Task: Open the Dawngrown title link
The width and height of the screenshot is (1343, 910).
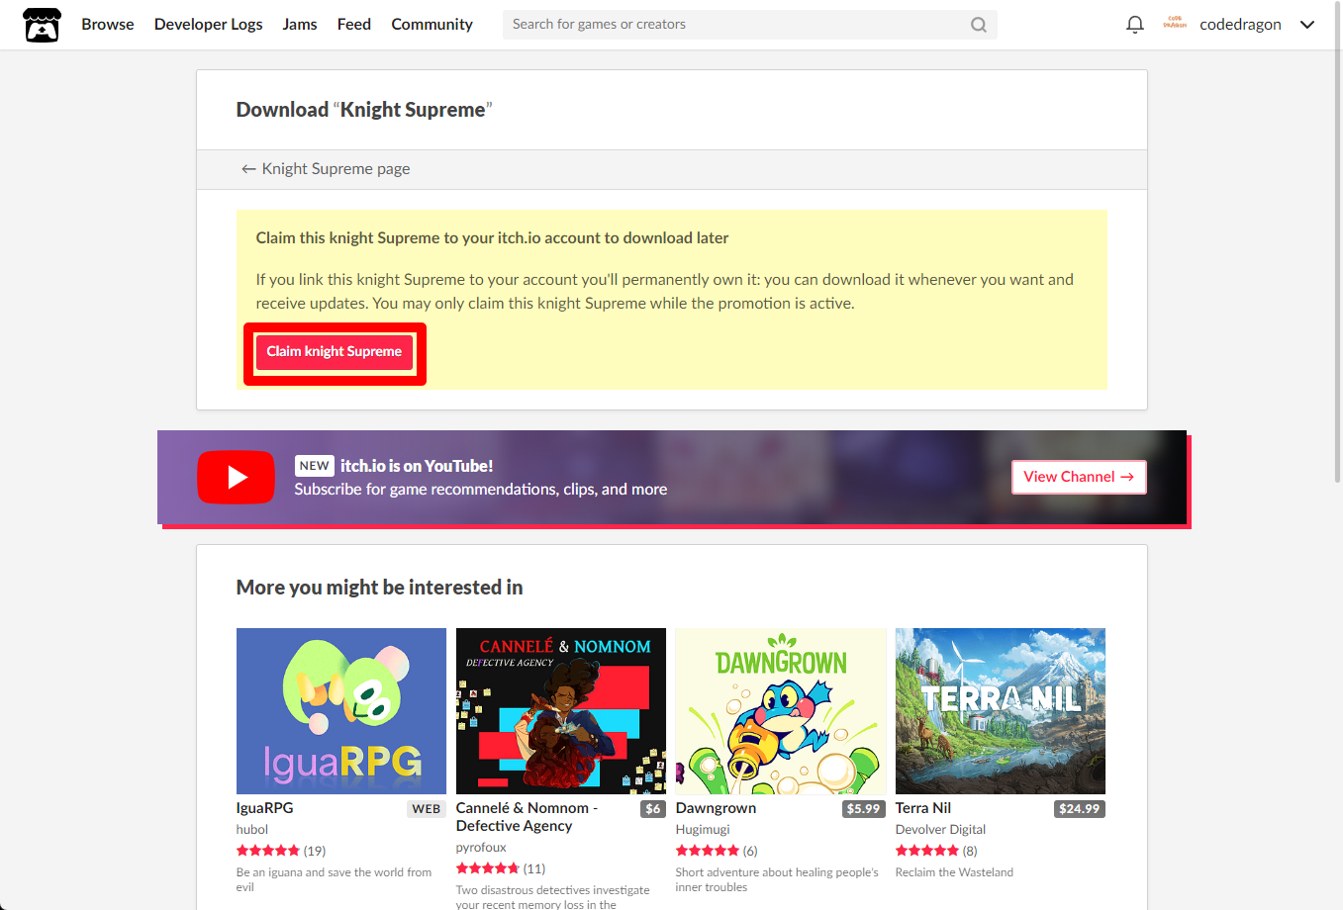Action: pyautogui.click(x=717, y=808)
